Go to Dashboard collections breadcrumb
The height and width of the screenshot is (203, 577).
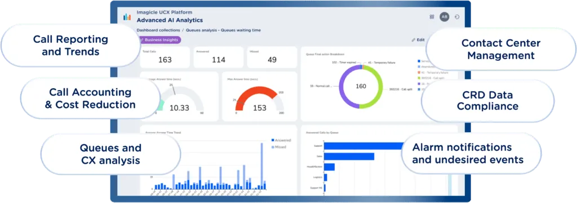click(158, 30)
